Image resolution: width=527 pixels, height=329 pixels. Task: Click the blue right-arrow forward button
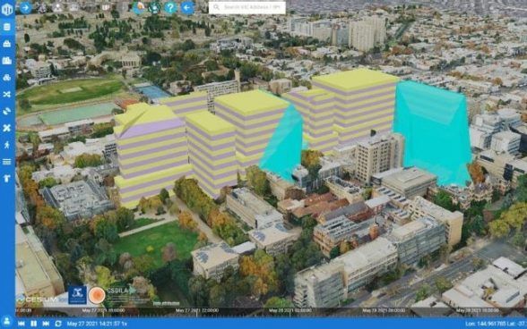pyautogui.click(x=26, y=7)
